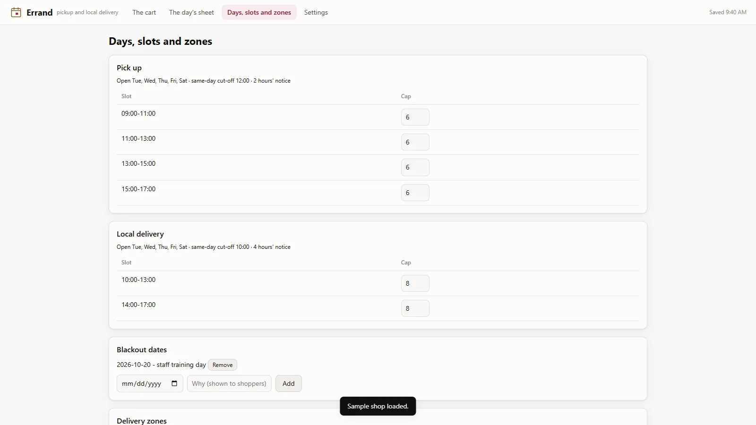
Task: Add the blackout date
Action: click(x=289, y=383)
